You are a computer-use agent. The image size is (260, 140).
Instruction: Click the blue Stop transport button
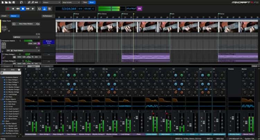tap(23, 9)
